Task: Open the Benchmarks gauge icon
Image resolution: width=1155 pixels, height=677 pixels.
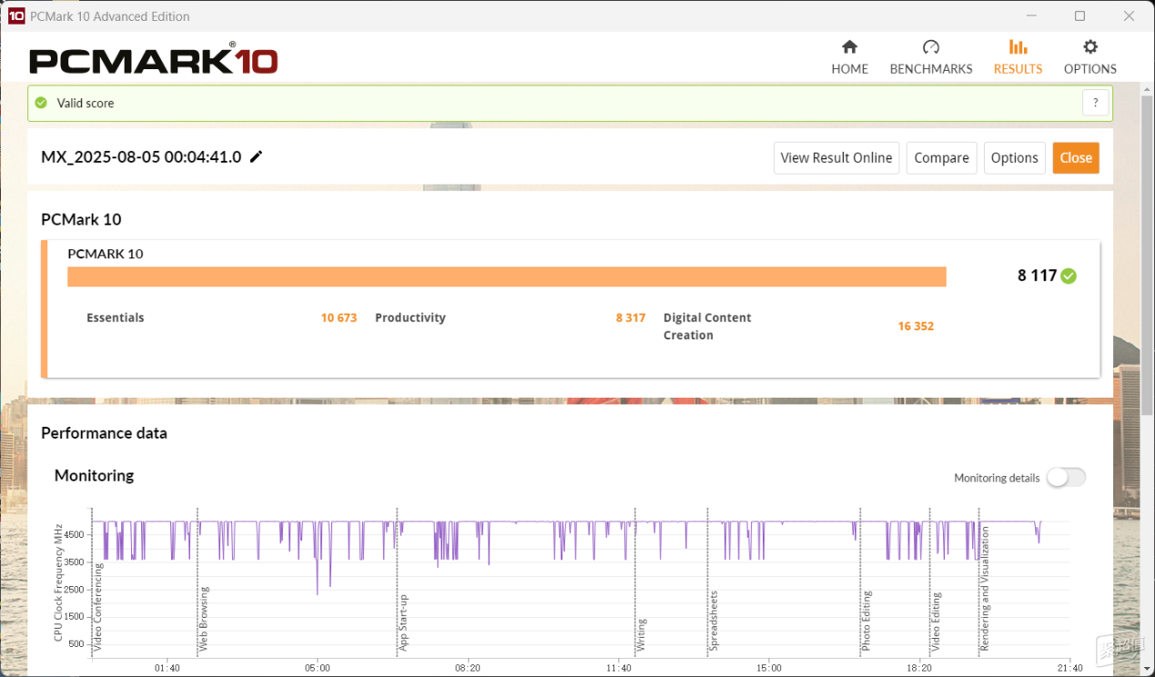Action: (x=930, y=47)
